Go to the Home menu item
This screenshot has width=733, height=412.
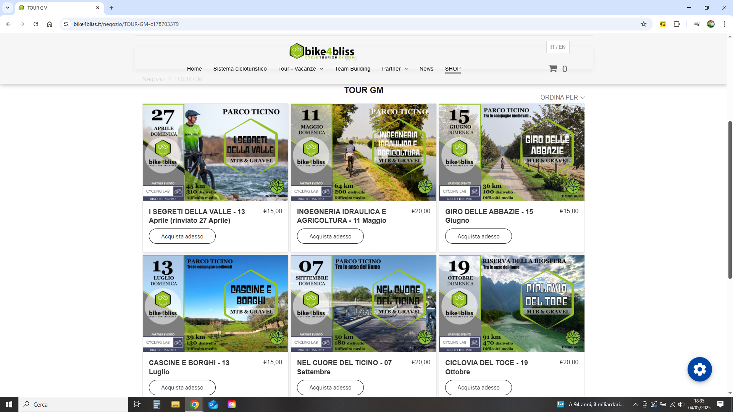coord(194,69)
